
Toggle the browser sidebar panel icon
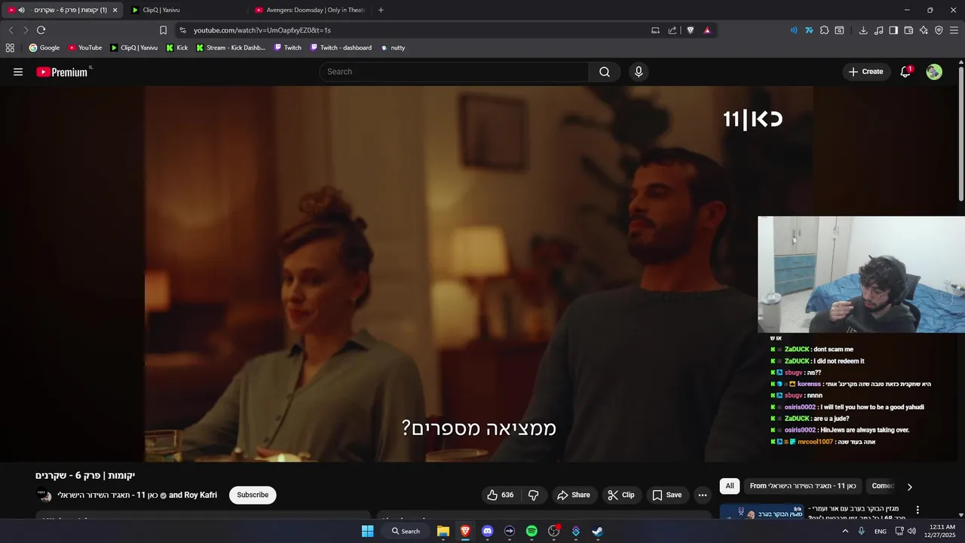pos(893,30)
